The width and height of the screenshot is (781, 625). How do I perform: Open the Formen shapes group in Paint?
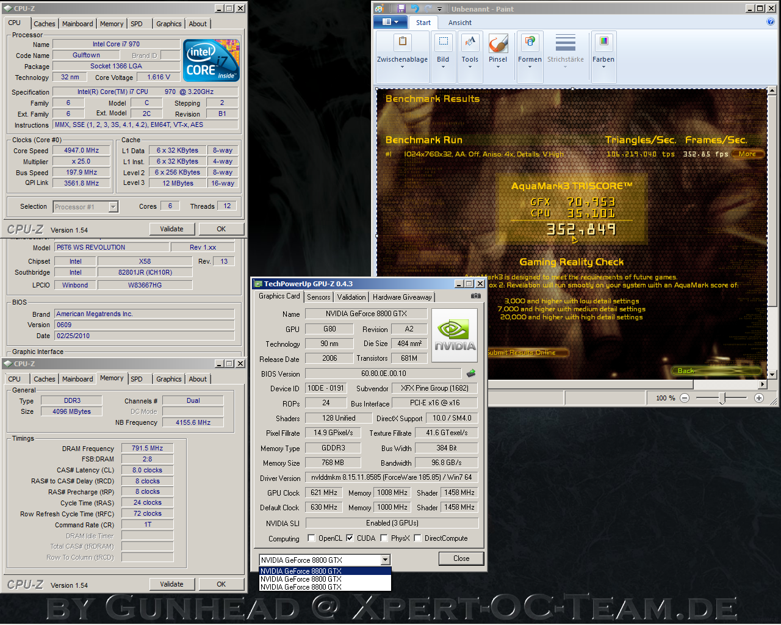click(x=530, y=57)
